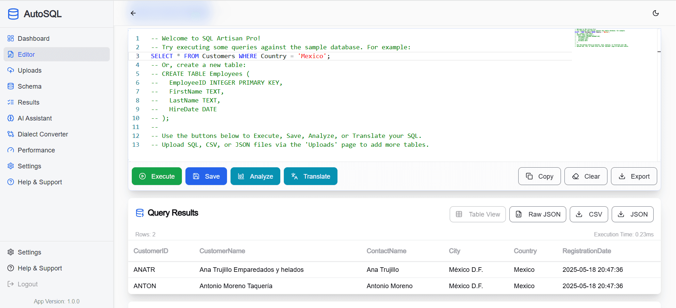Click the CustomerID column header
Viewport: 676px width, 308px height.
click(151, 251)
